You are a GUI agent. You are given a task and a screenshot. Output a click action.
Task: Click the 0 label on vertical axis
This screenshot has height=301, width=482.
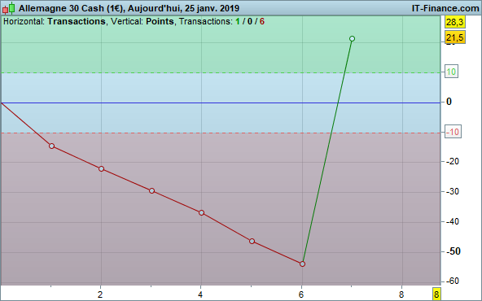449,102
